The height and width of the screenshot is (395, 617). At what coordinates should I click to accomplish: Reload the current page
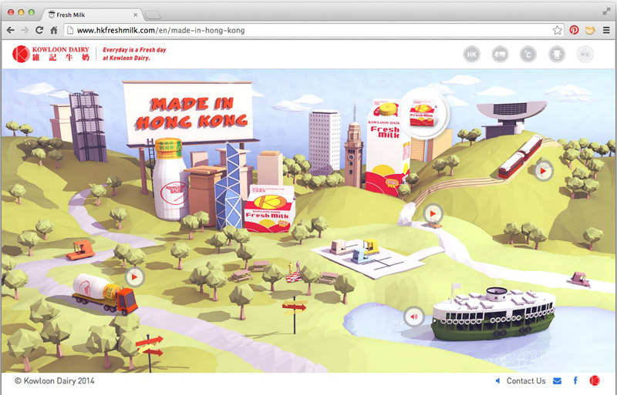click(39, 30)
